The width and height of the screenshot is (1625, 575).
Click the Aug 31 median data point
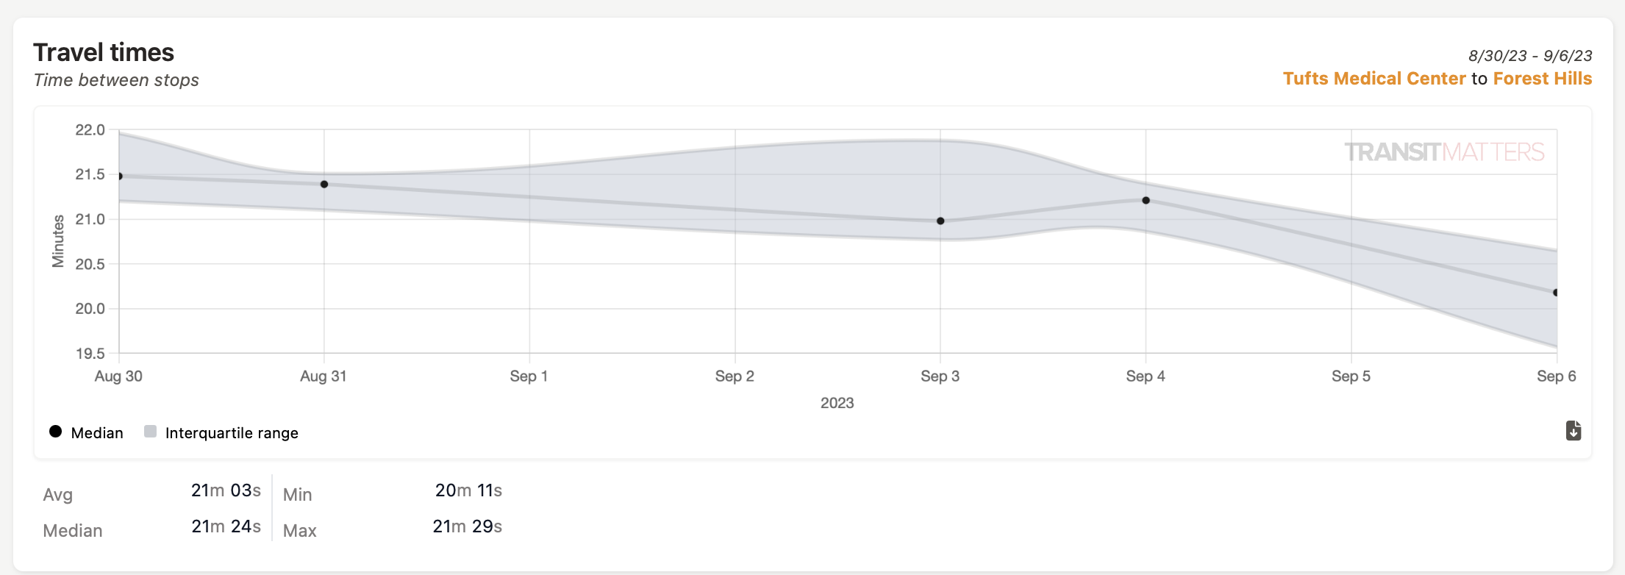(324, 184)
